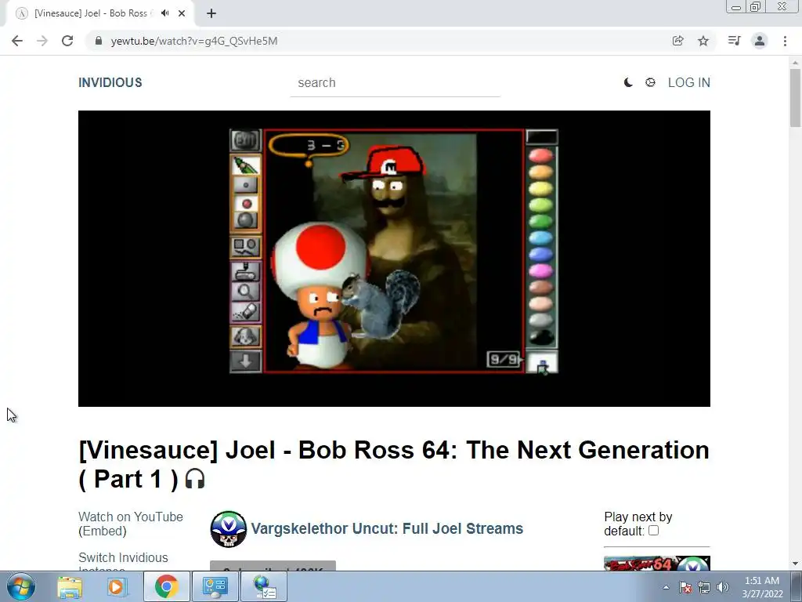Enable Play next by default checkbox
Viewport: 802px width, 602px height.
(653, 531)
